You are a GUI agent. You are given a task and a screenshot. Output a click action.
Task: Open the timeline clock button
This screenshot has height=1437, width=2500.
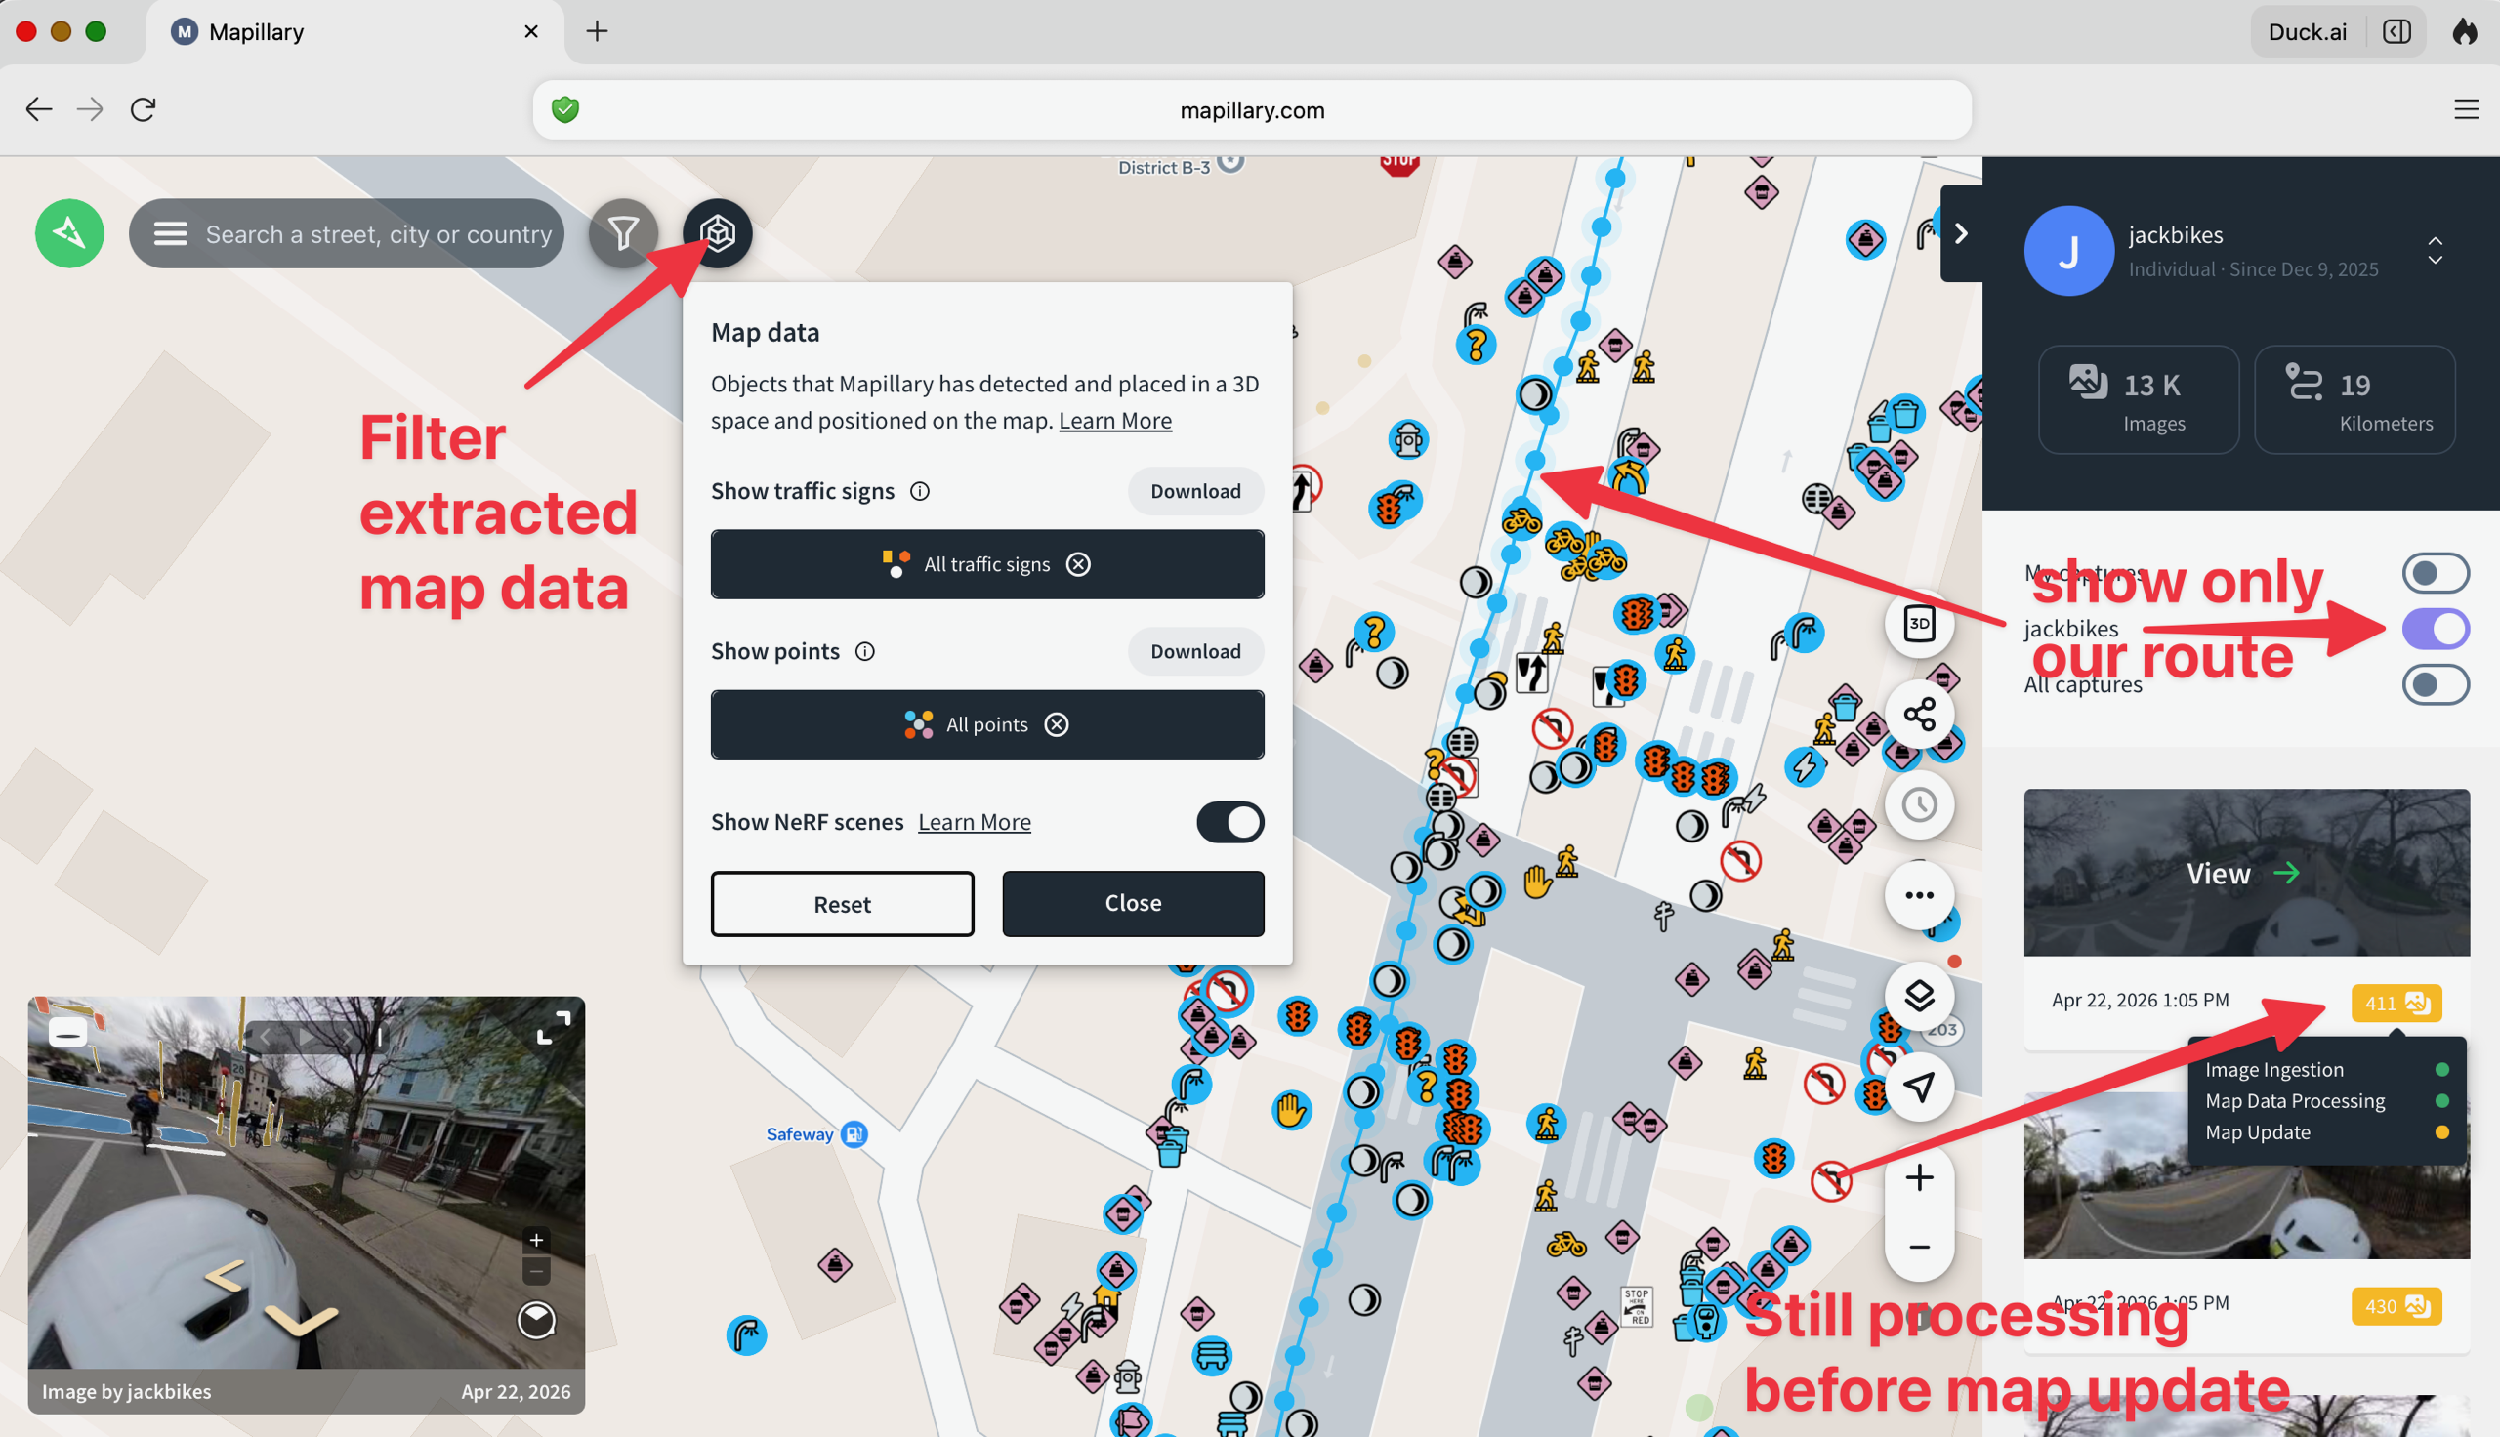point(1919,804)
